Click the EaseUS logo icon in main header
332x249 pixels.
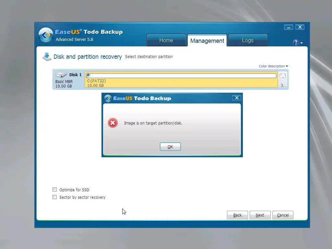46,35
